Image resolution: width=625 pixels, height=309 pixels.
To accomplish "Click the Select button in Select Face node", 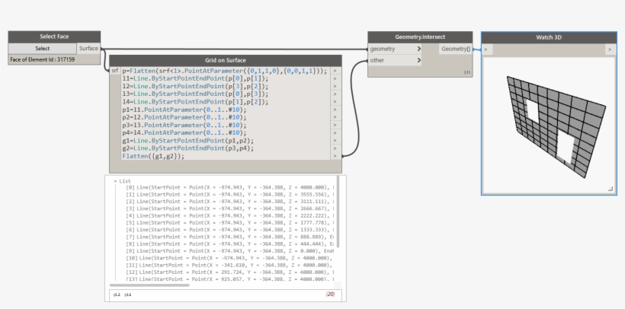I will coord(43,48).
